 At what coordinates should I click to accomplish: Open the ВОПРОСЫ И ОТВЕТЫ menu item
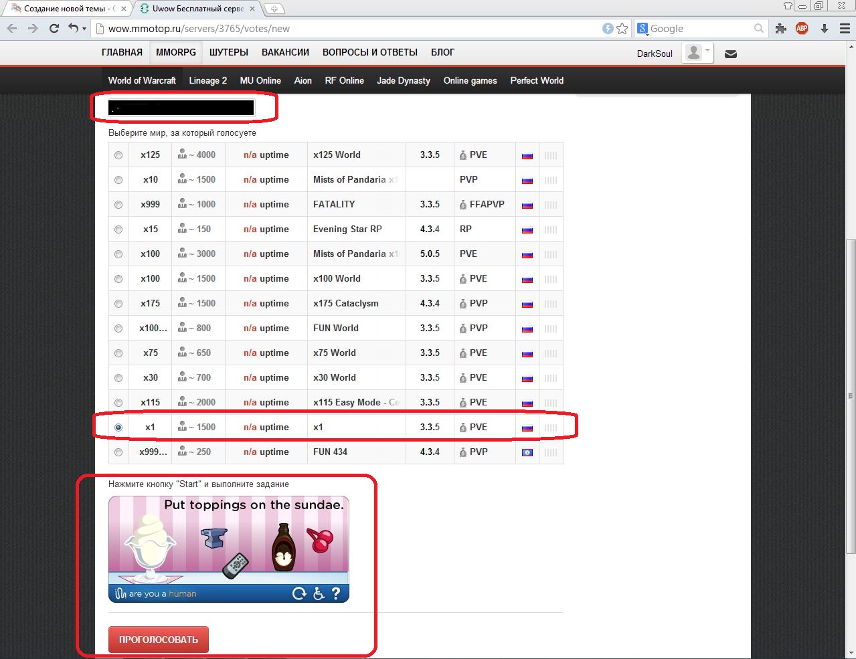click(x=370, y=52)
